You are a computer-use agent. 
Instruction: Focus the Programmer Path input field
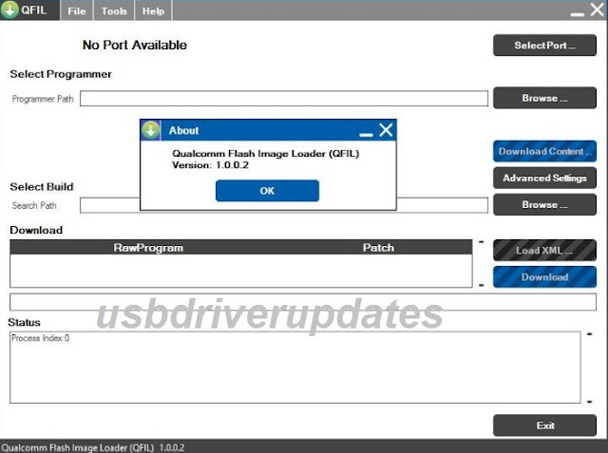(284, 99)
